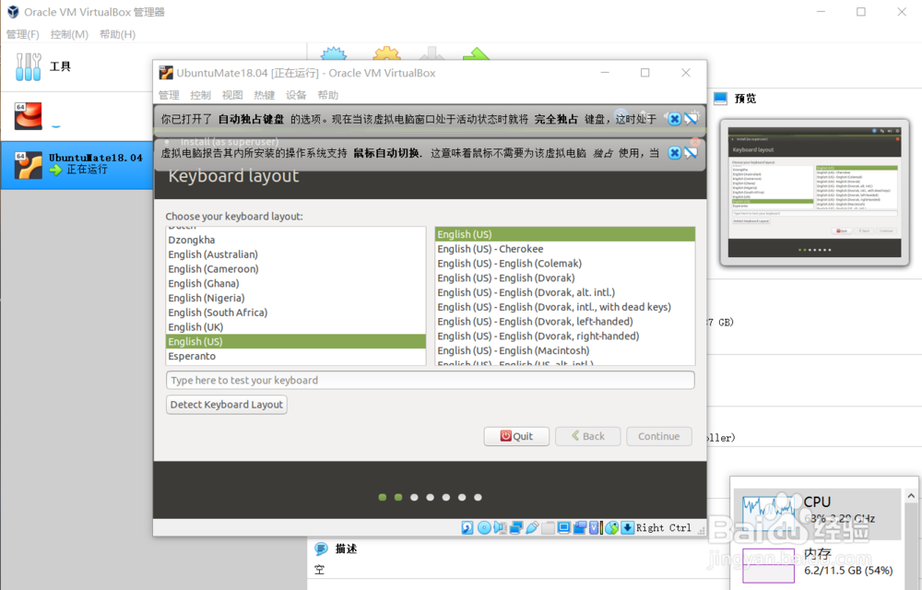Select English (US) - English (Macintosh) variant
922x590 pixels.
pyautogui.click(x=565, y=350)
